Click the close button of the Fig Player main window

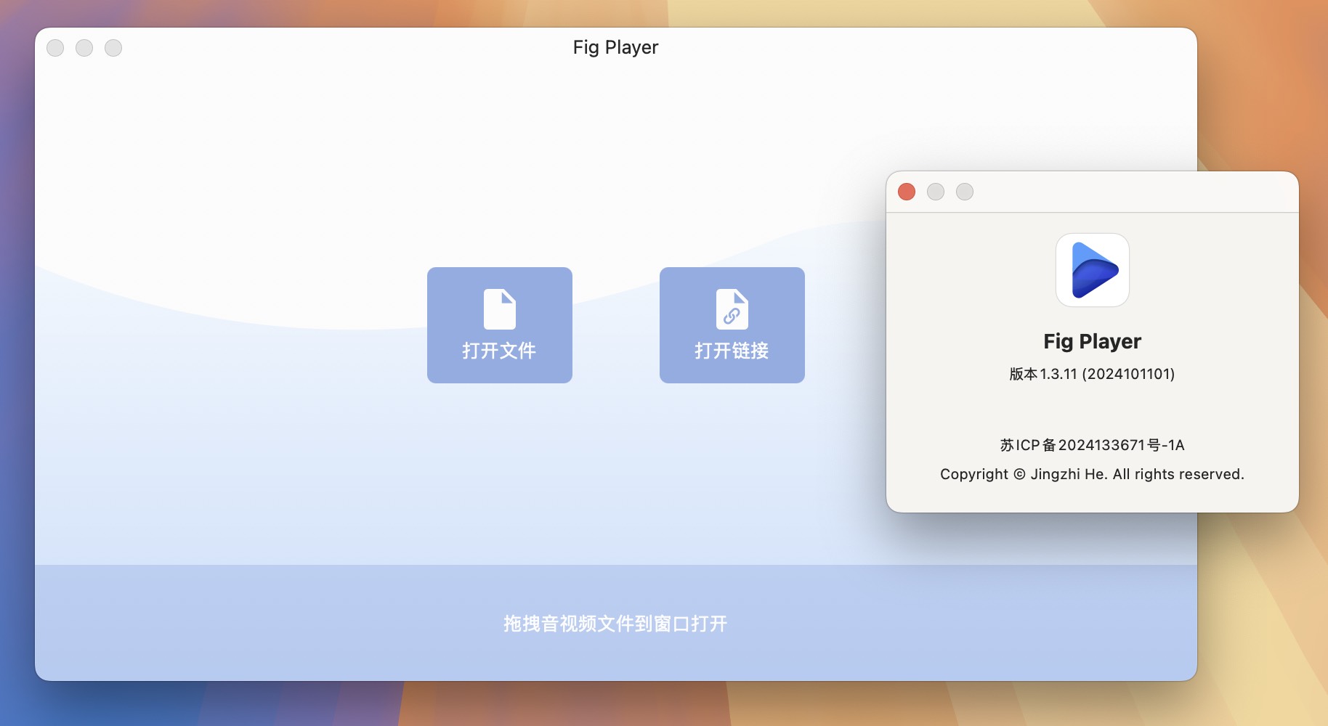pos(55,48)
